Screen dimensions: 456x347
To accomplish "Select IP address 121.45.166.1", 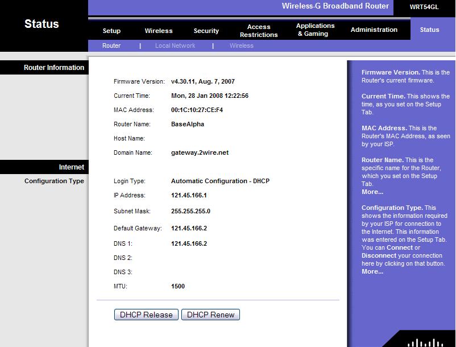I will tap(189, 195).
